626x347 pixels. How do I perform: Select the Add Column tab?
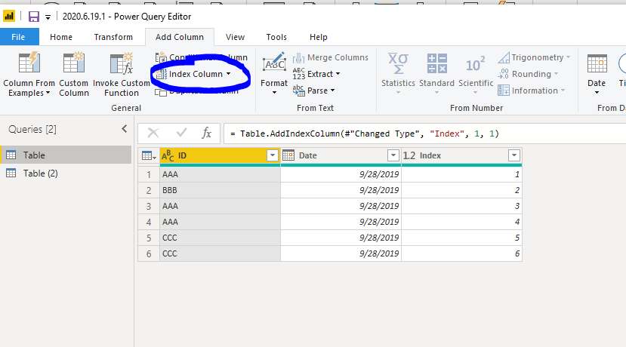coord(180,37)
